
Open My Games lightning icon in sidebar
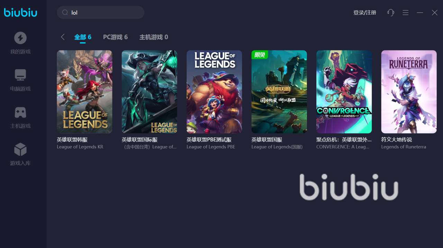[x=20, y=38]
